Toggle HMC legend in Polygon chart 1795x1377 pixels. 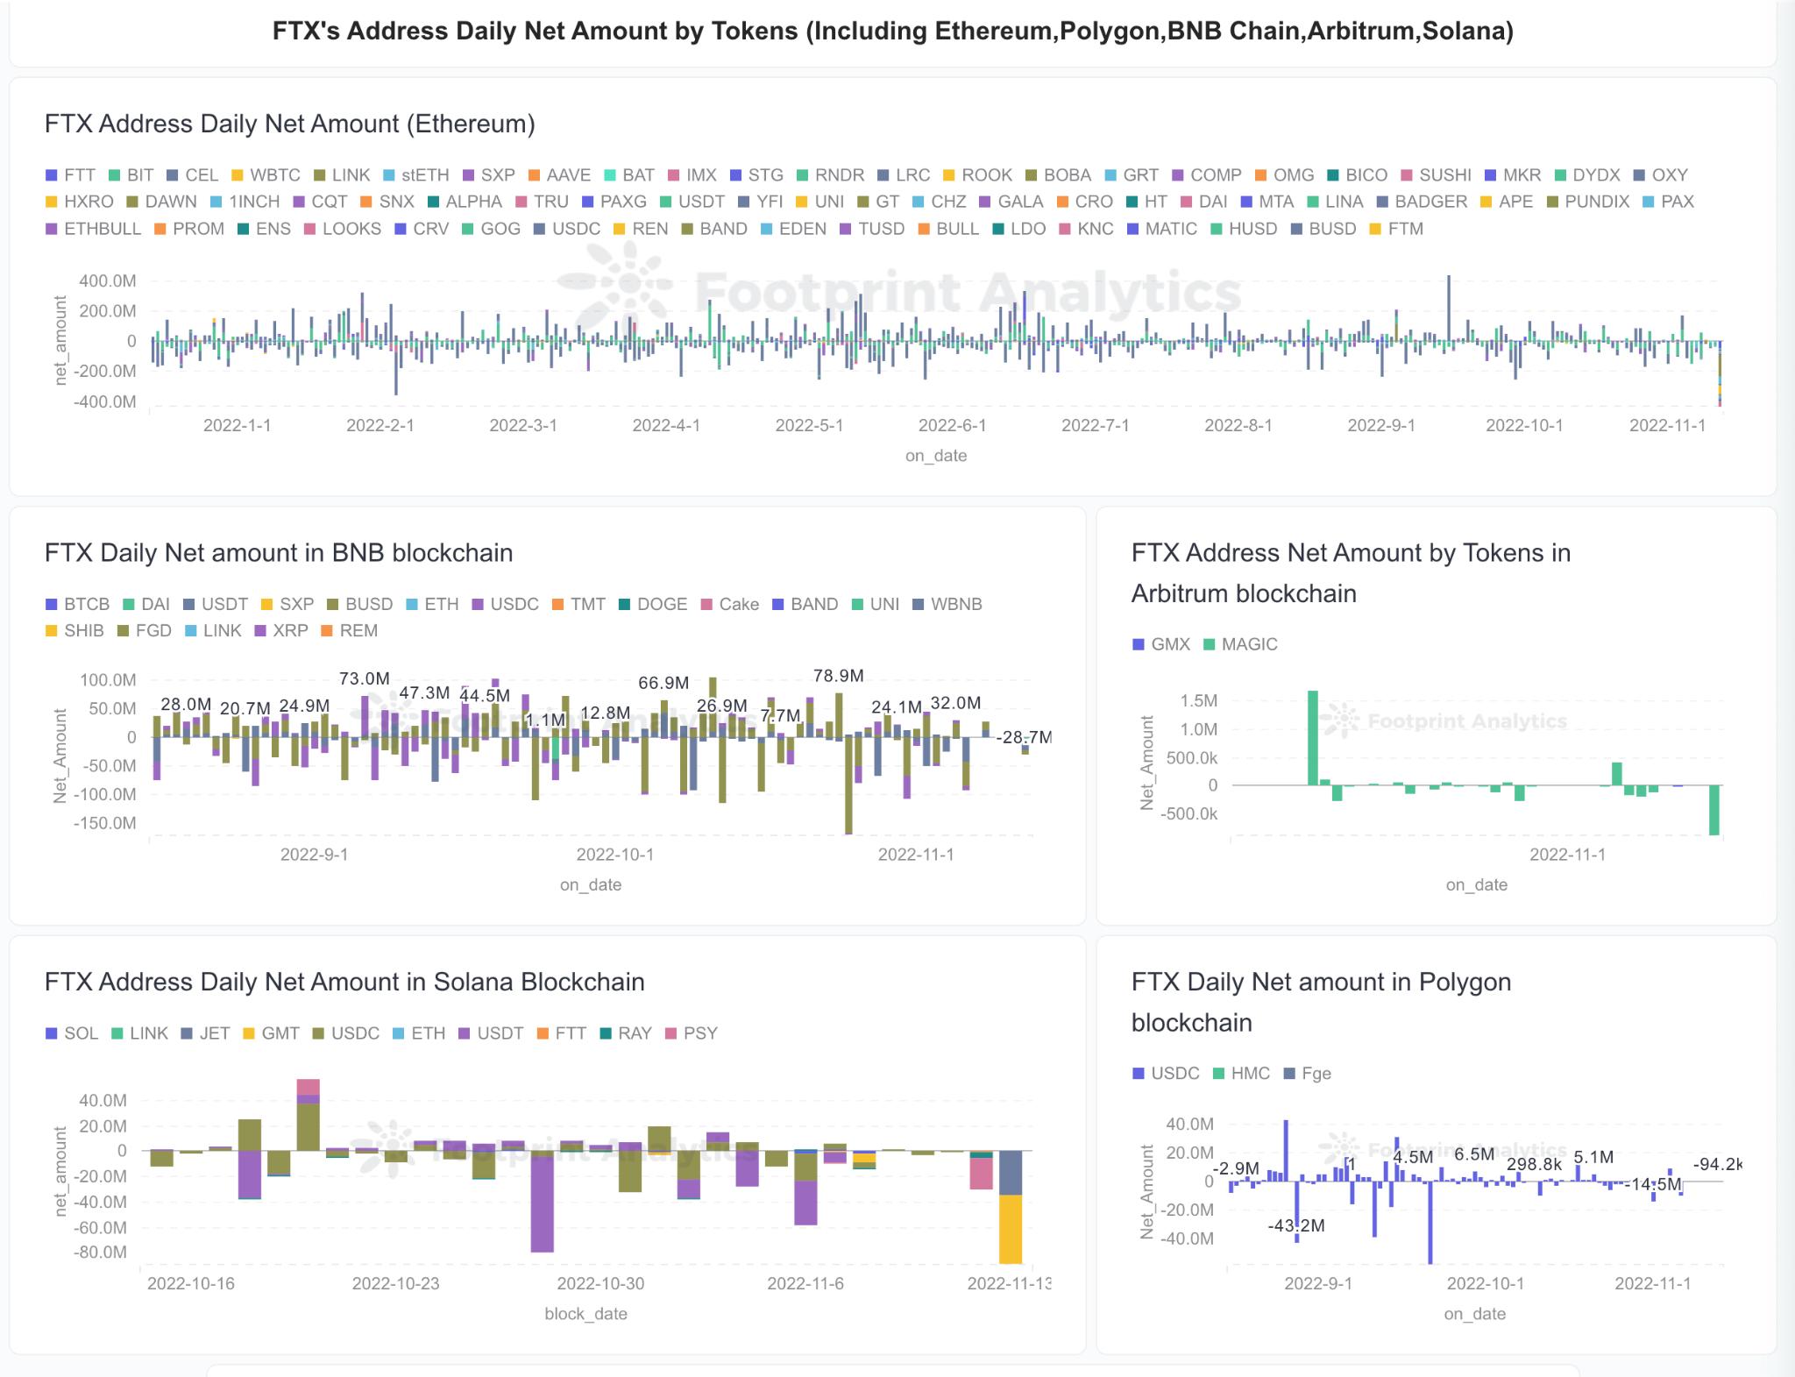click(1241, 1074)
